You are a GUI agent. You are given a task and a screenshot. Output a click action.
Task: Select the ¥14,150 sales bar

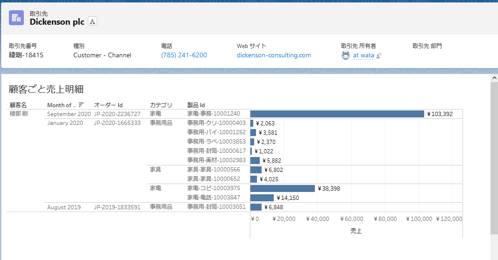click(262, 198)
